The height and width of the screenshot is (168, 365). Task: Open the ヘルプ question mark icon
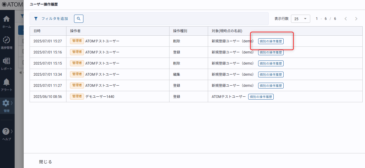(x=6, y=131)
